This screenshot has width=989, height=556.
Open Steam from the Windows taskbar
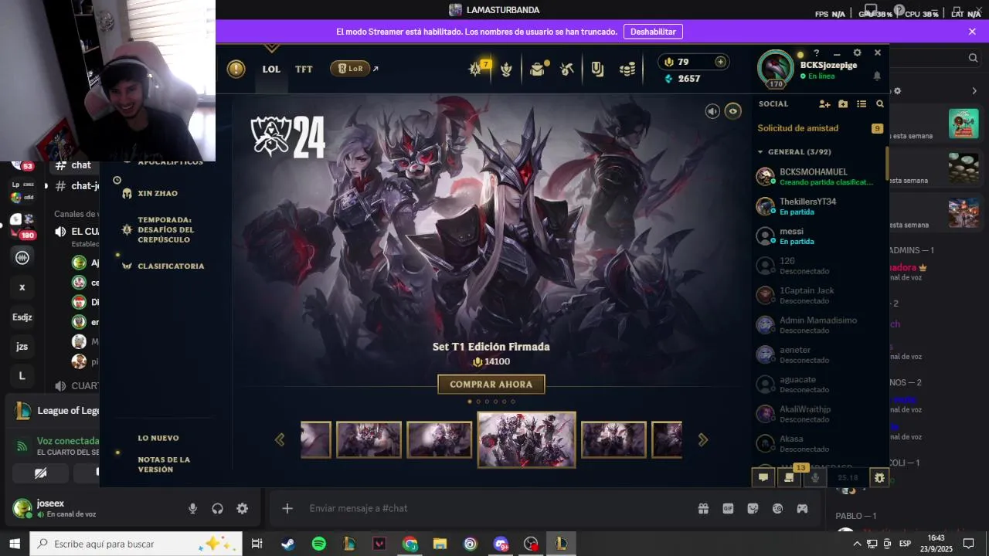click(287, 544)
